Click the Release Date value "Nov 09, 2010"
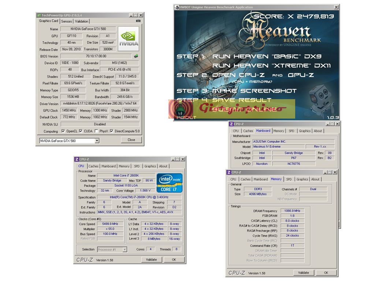This screenshot has width=375, height=281. [71, 49]
